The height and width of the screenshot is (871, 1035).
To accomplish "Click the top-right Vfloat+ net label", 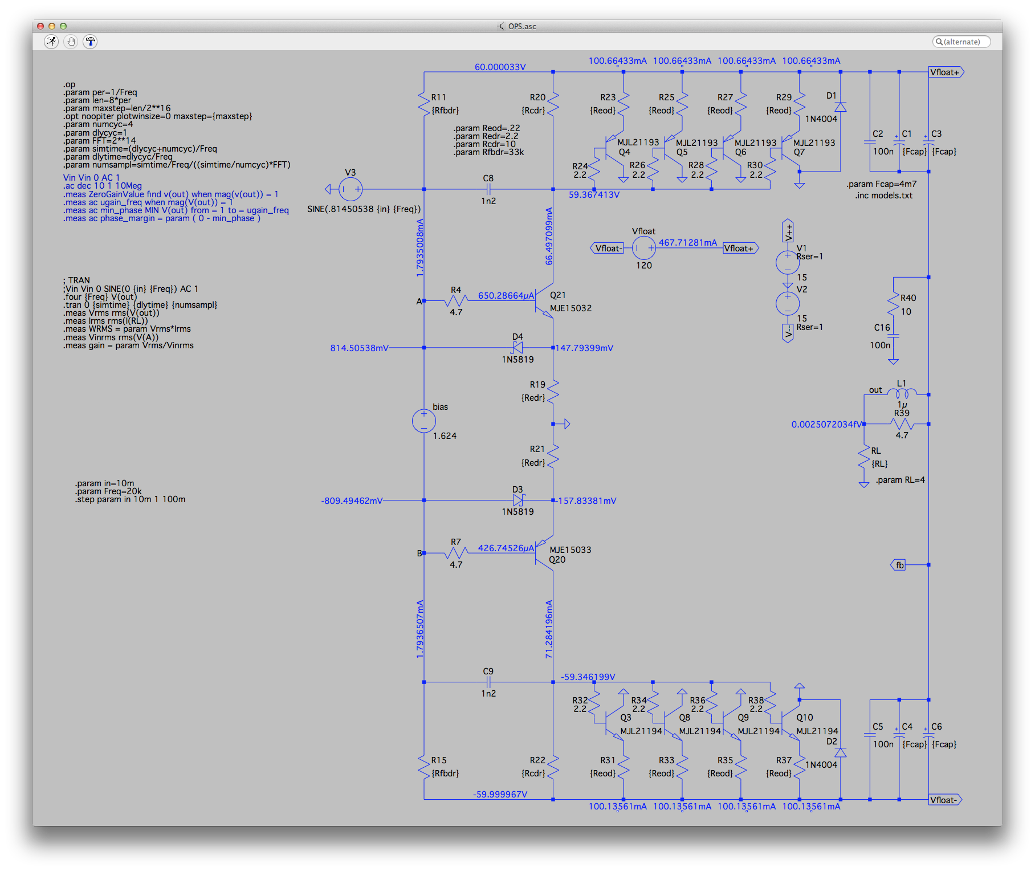I will [946, 72].
